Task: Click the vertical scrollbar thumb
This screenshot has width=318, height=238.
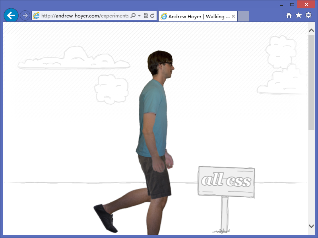Action: (311, 83)
